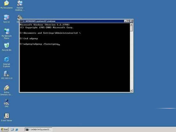Viewport: 176px width, 132px height.
Task: Click the 'cd adprep' command line
Action: [x=29, y=38]
